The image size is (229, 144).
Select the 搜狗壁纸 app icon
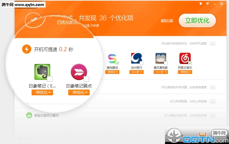click(x=112, y=59)
